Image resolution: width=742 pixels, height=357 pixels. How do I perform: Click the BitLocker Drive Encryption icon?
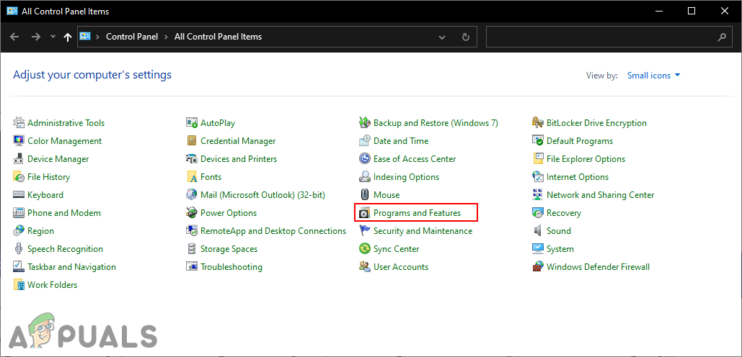point(538,123)
